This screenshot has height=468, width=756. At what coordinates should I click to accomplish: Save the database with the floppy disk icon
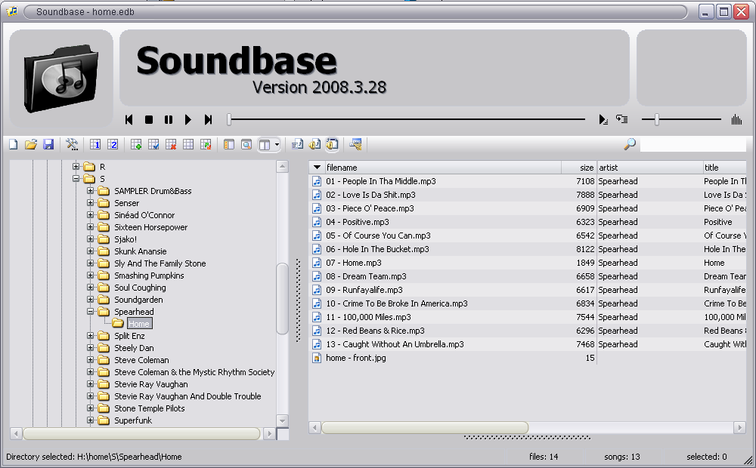coord(48,144)
